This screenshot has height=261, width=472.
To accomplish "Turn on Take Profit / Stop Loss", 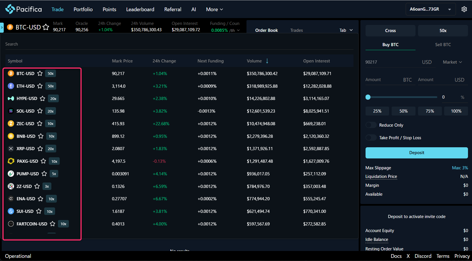I will 371,138.
